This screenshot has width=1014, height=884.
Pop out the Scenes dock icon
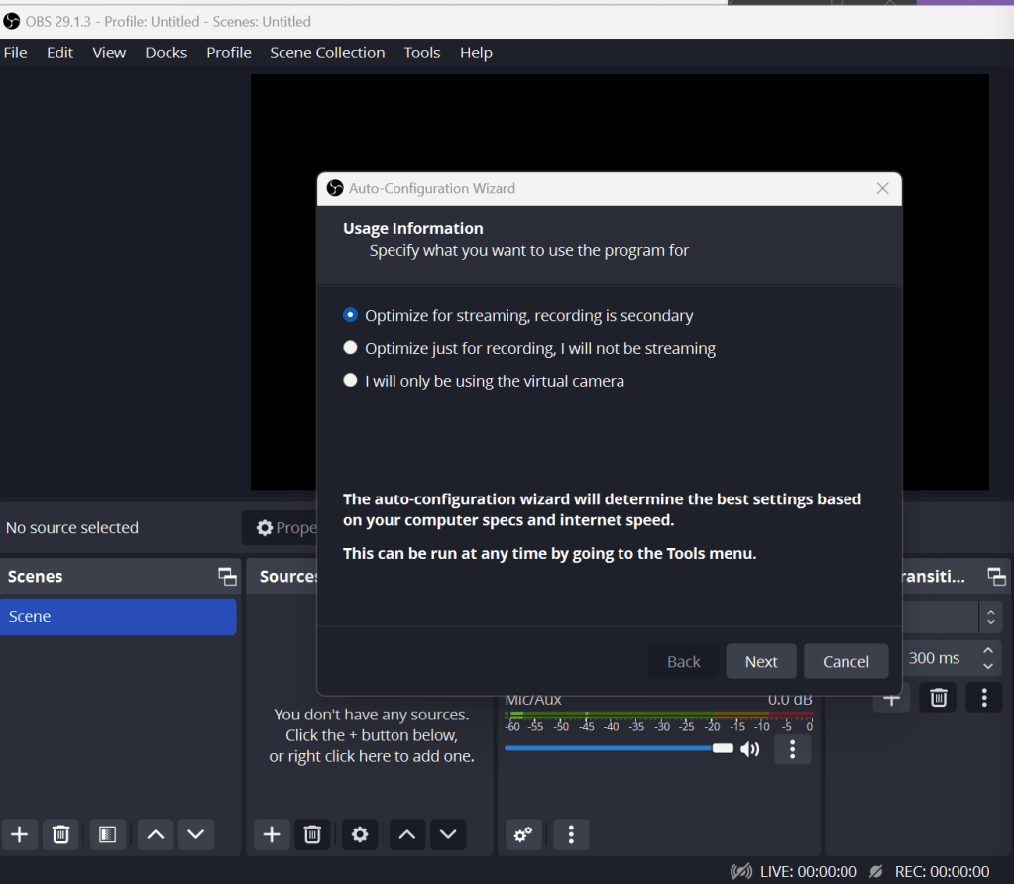tap(227, 576)
